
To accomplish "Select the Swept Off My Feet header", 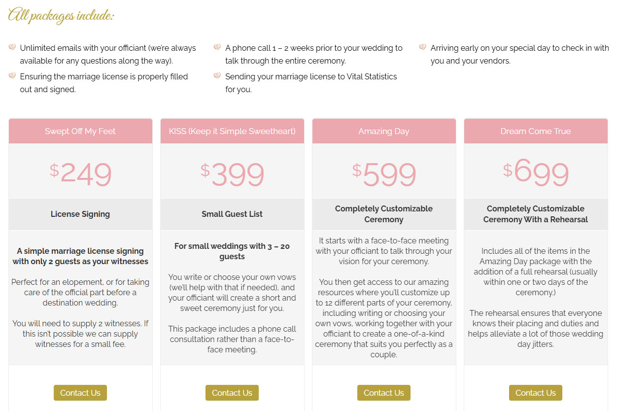I will tap(80, 131).
